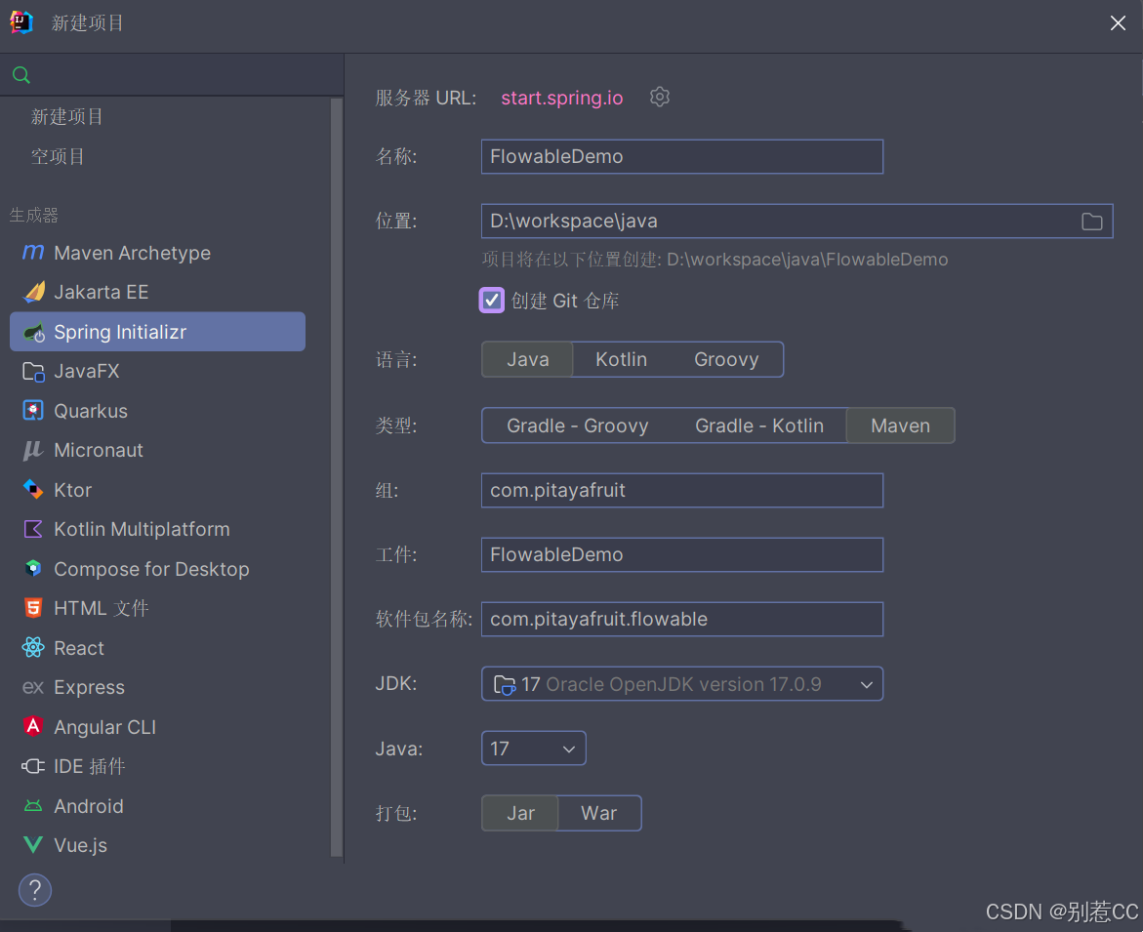The height and width of the screenshot is (932, 1143).
Task: Select Ktor generator
Action: click(157, 490)
